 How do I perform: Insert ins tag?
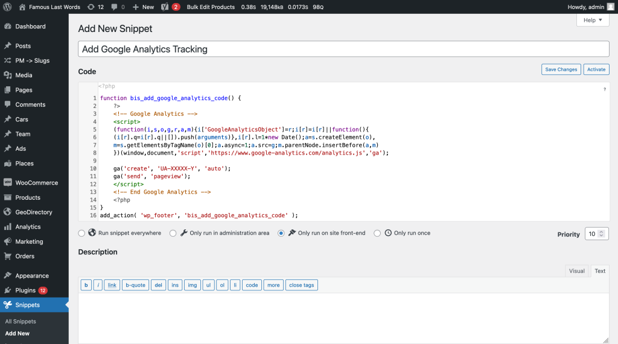point(175,285)
